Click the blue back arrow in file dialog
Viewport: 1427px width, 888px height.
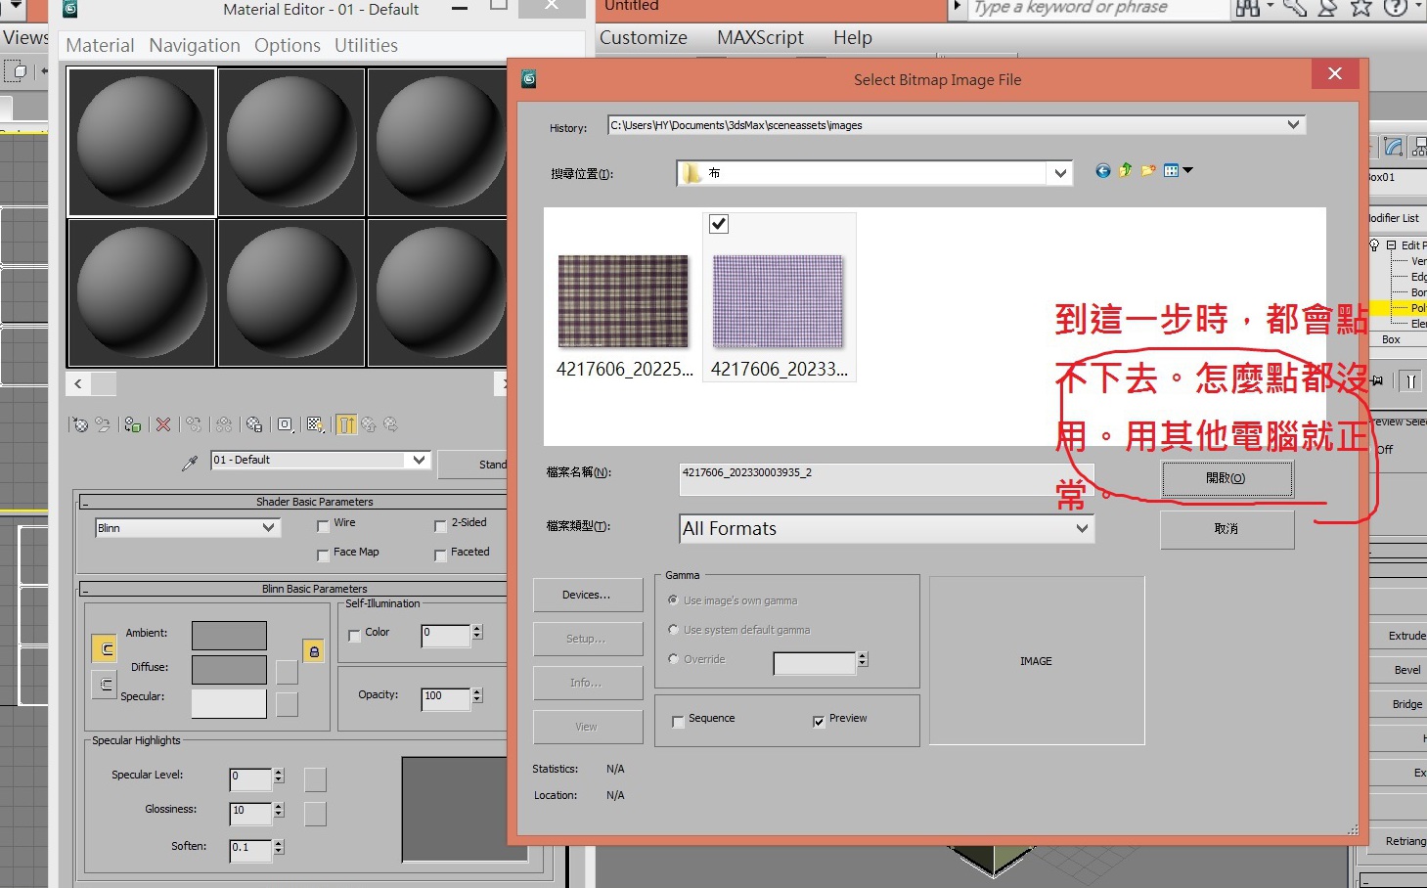pos(1102,171)
